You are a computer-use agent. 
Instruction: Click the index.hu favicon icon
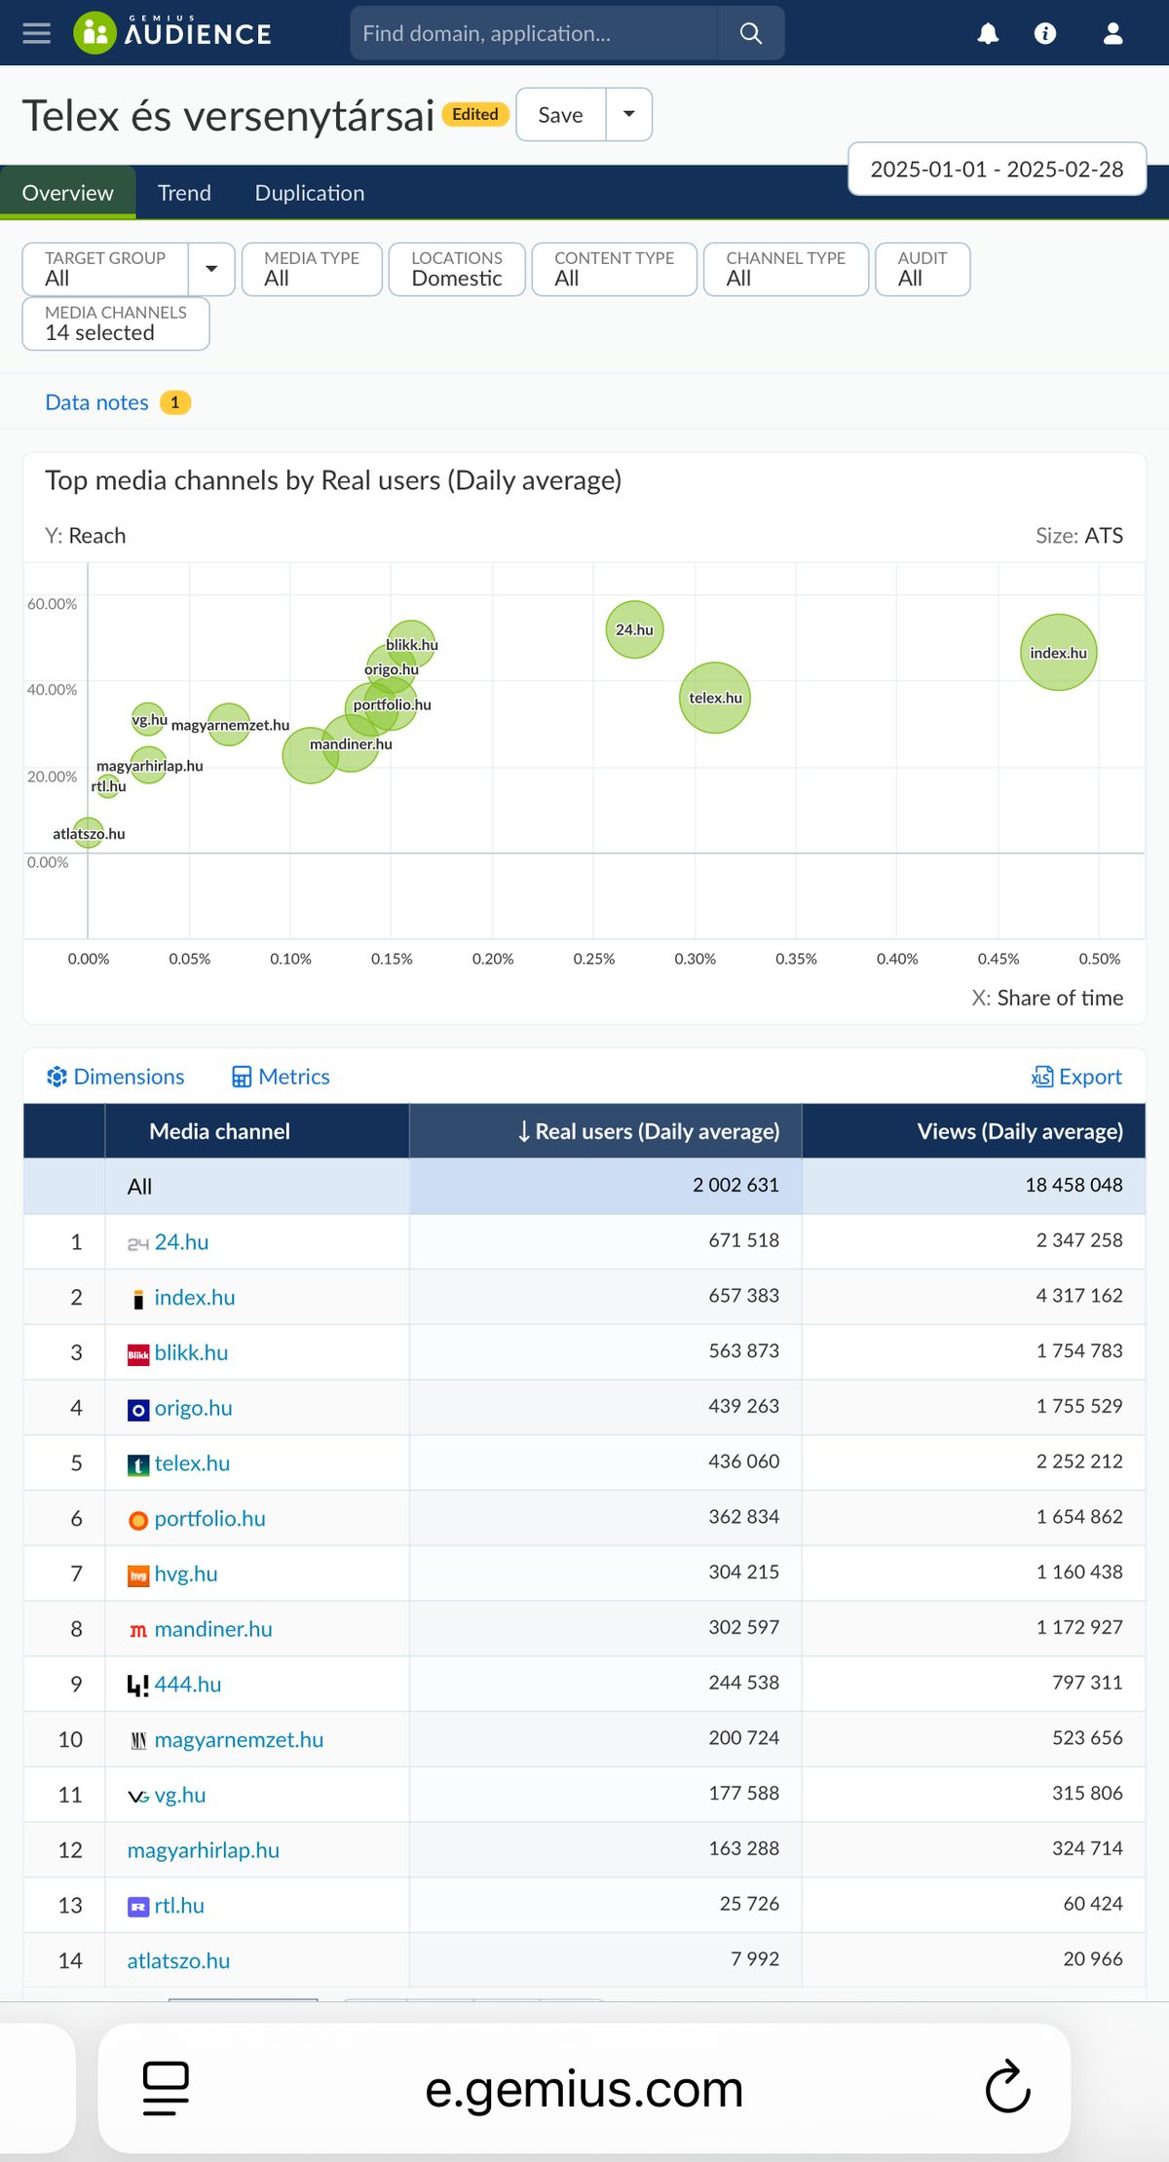138,1299
